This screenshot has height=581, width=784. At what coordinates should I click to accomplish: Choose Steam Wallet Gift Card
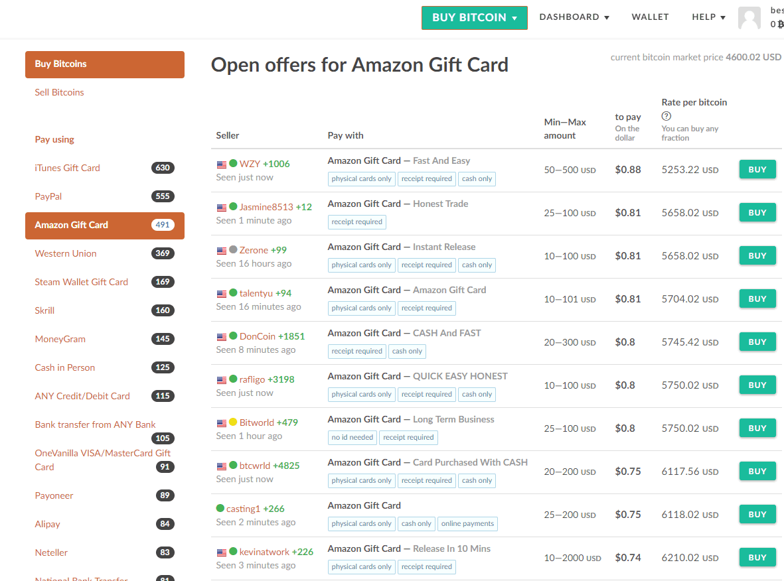pos(82,282)
